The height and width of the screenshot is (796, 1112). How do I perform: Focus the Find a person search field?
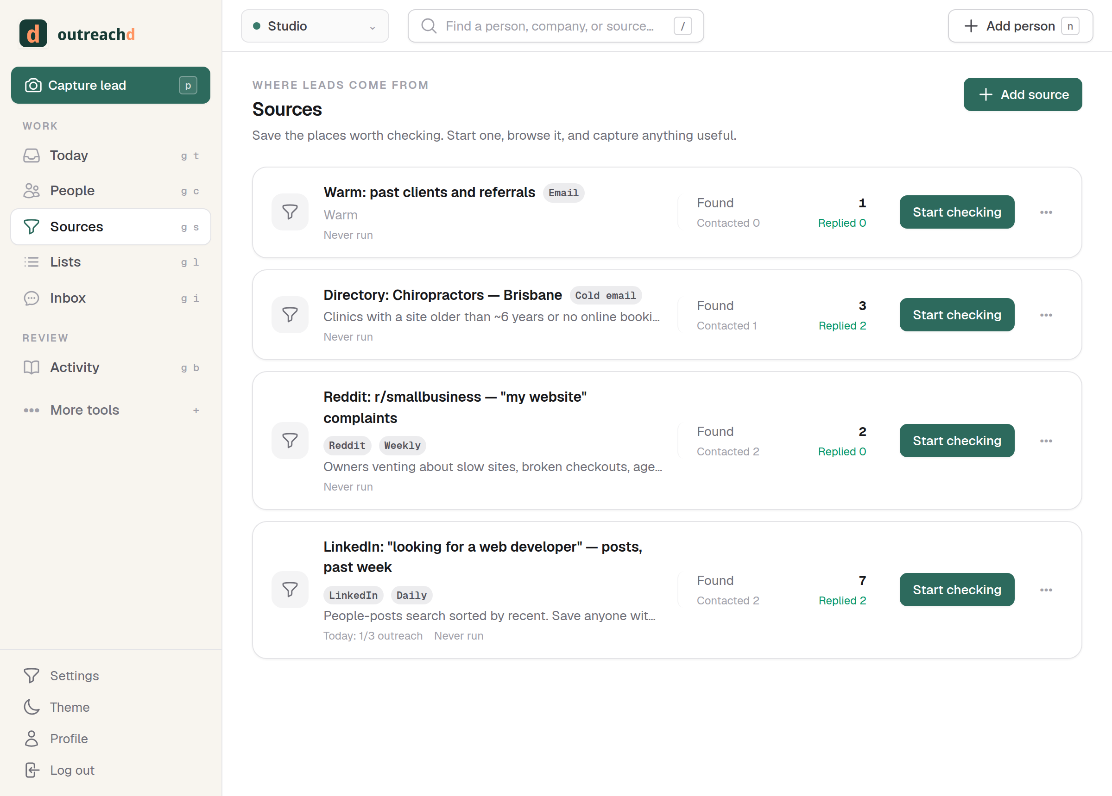coord(556,26)
